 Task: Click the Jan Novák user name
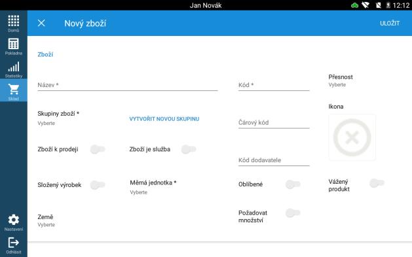point(206,5)
